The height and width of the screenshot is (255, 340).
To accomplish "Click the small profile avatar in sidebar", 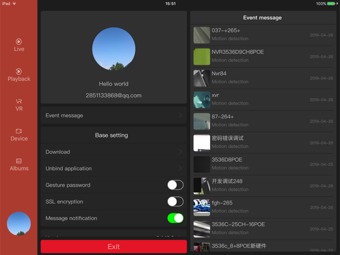I will [19, 224].
